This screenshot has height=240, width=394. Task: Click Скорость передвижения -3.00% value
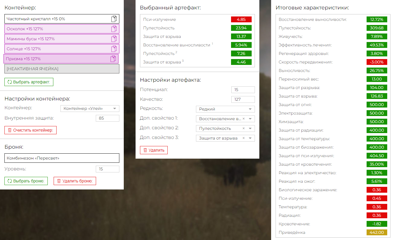pos(377,62)
